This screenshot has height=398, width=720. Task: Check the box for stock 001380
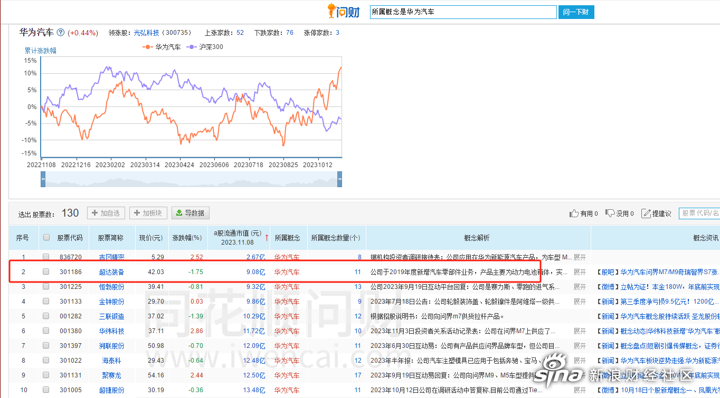[46, 331]
